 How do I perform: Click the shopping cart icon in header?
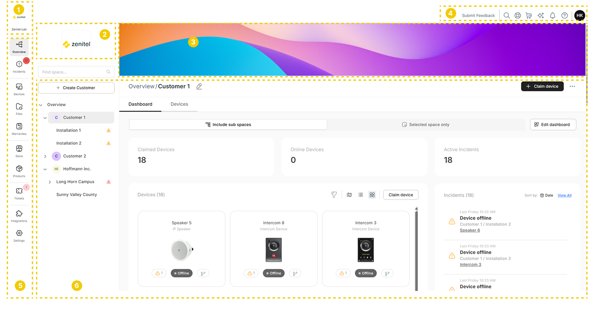pos(529,16)
